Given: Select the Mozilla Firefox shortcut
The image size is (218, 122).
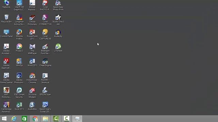Looking at the screenshot, I should pyautogui.click(x=19, y=35).
